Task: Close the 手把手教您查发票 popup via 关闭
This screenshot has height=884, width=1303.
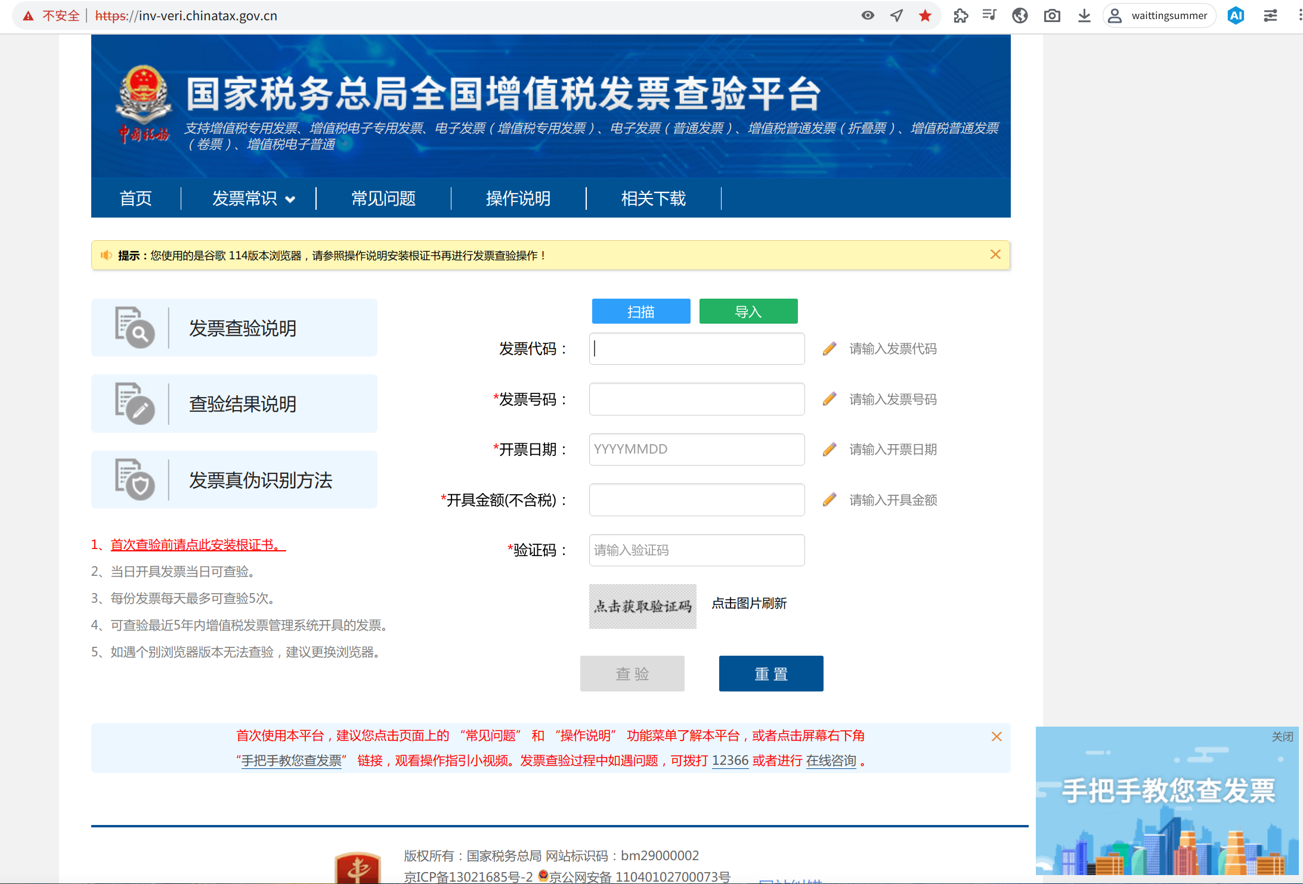Action: [1282, 737]
